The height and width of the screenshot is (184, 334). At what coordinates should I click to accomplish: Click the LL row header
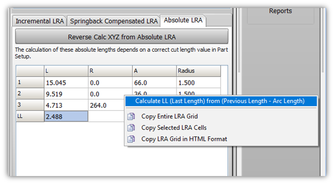pyautogui.click(x=30, y=116)
